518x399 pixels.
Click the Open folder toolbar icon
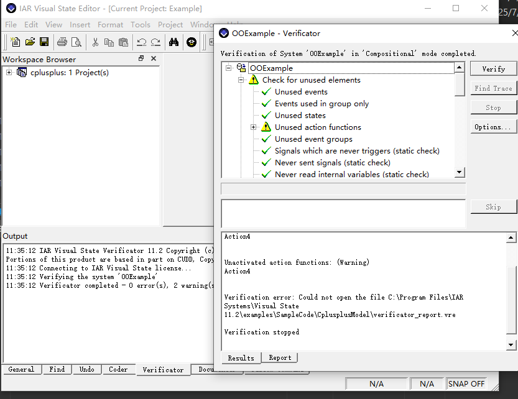point(30,42)
